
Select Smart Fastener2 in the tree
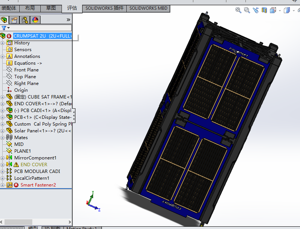pyautogui.click(x=38, y=185)
